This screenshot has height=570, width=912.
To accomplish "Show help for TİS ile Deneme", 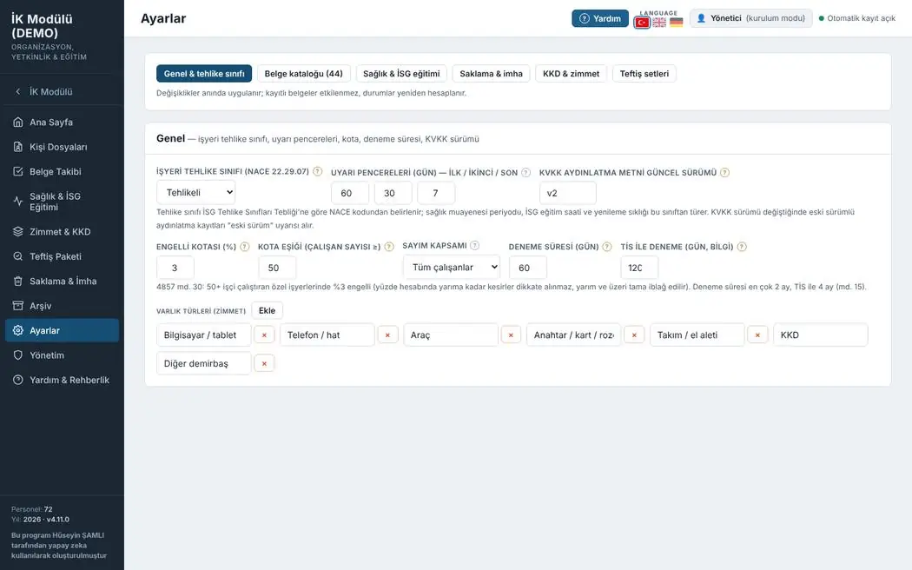I will click(x=742, y=247).
